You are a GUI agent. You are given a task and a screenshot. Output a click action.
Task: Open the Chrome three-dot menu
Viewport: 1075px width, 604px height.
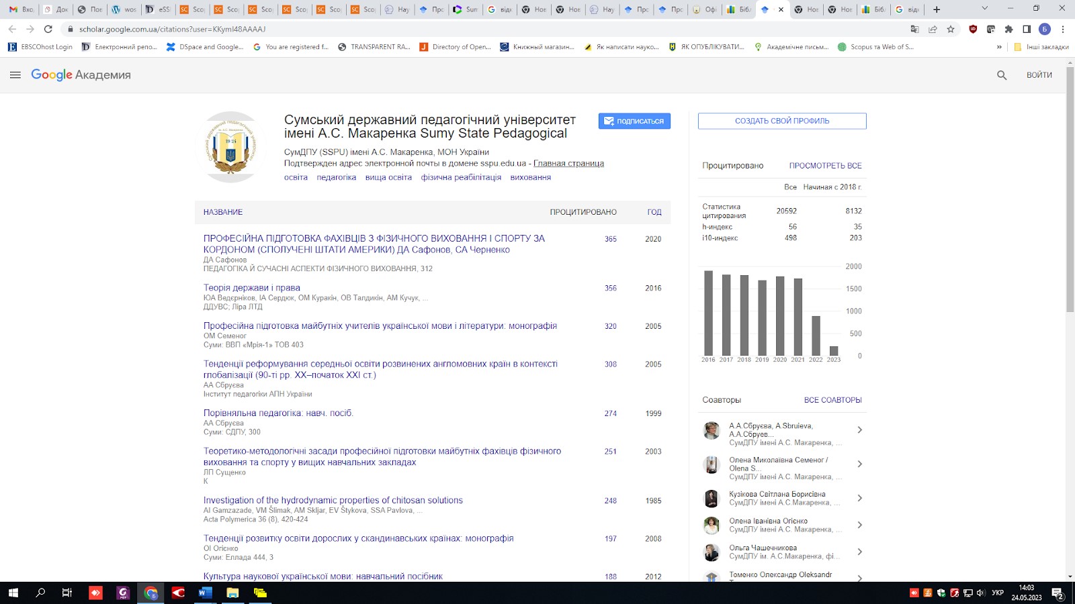tap(1063, 29)
